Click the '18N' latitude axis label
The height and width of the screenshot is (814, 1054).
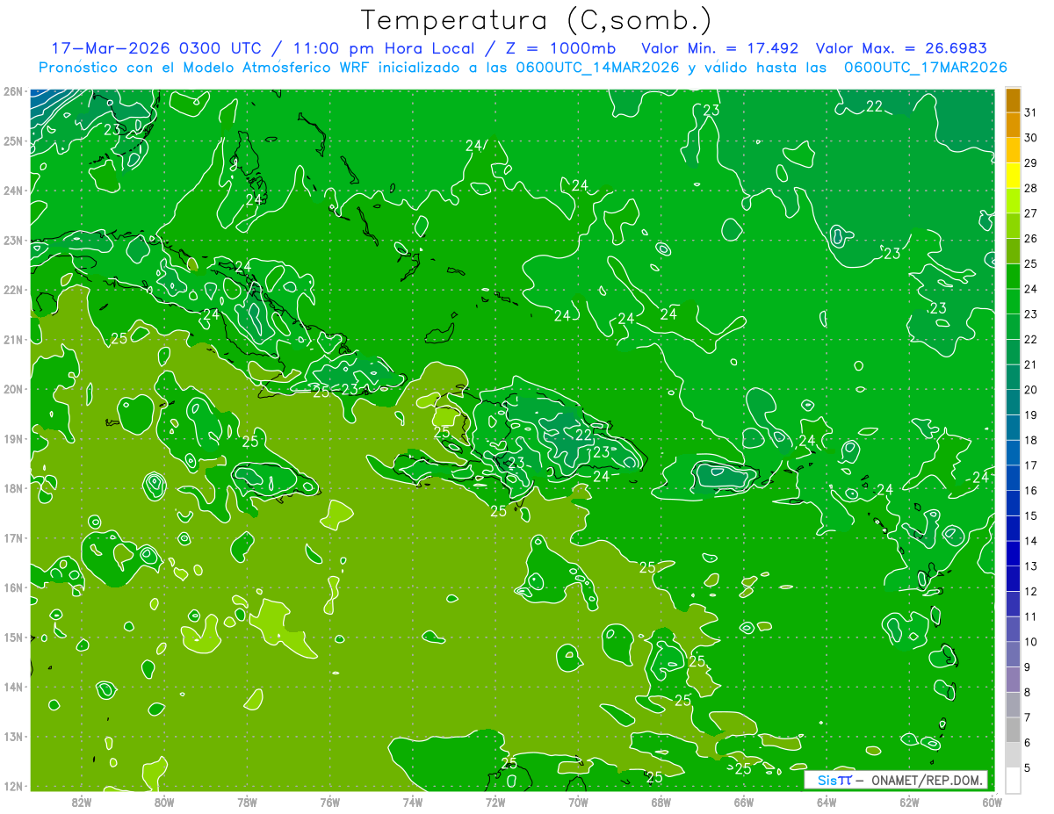click(x=12, y=488)
